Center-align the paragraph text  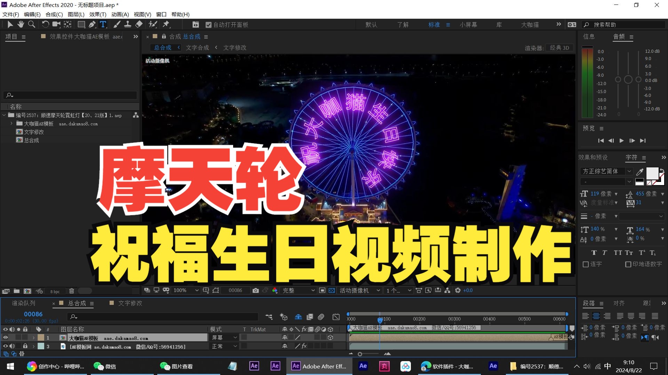596,316
